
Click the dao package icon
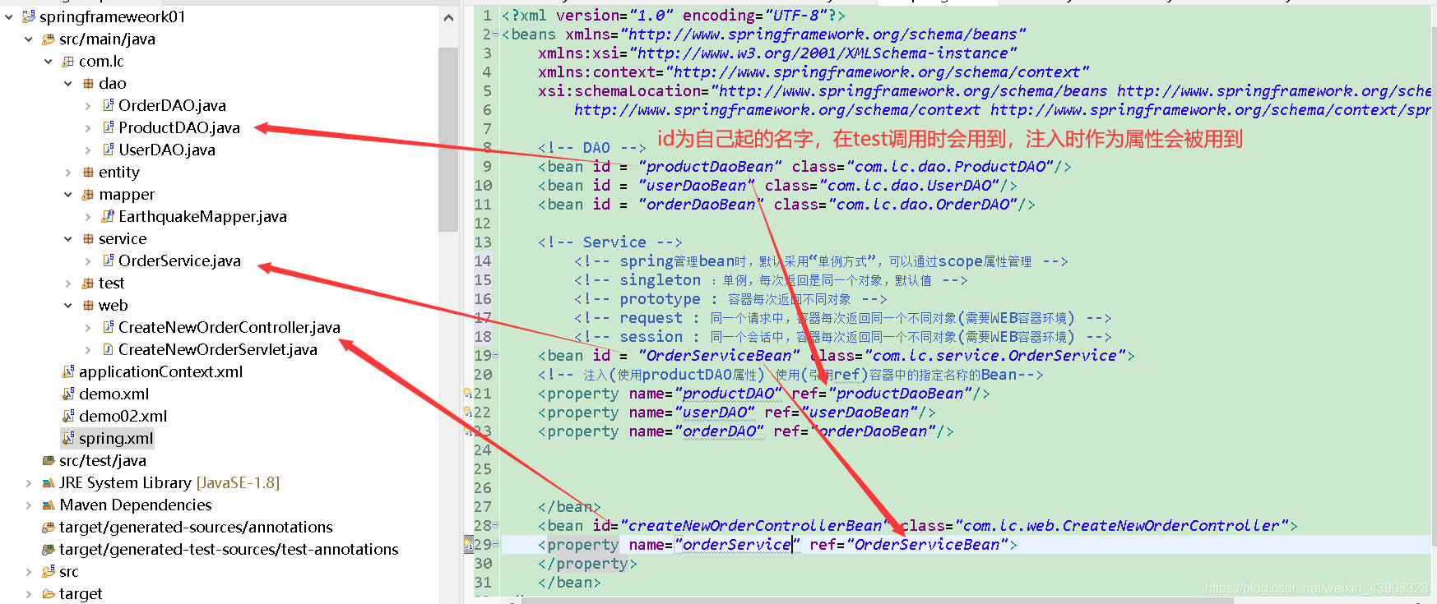[x=88, y=83]
